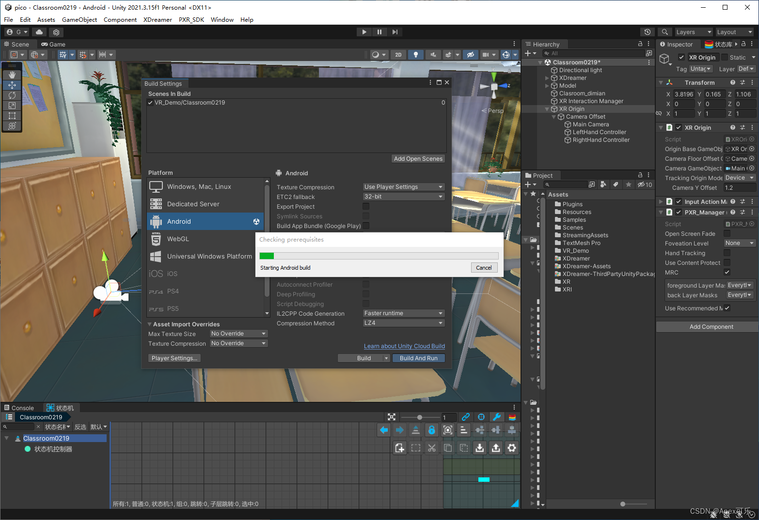This screenshot has height=520, width=759.
Task: Switch to the Game tab
Action: (x=53, y=44)
